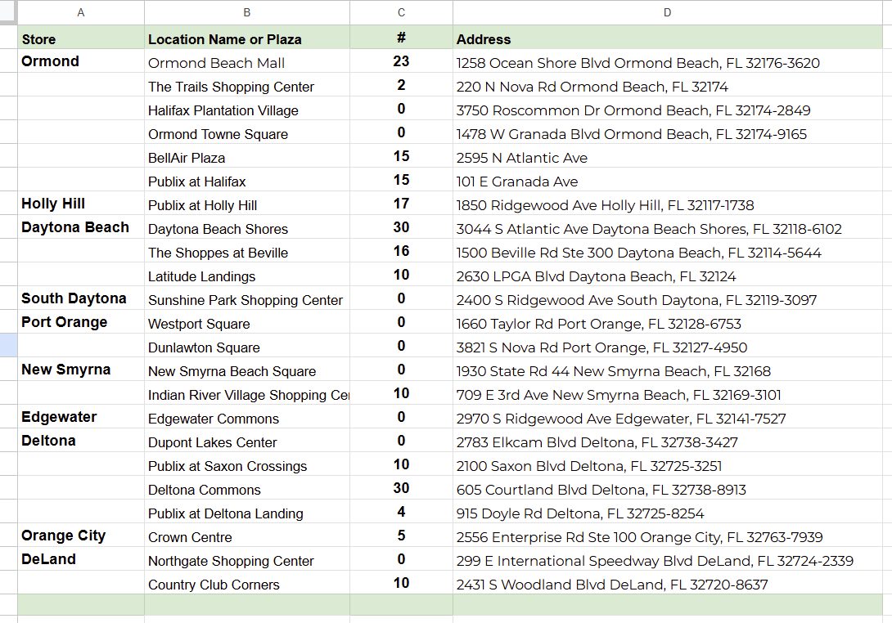This screenshot has width=892, height=623.
Task: Select the 'Orange City' store cell
Action: 81,536
